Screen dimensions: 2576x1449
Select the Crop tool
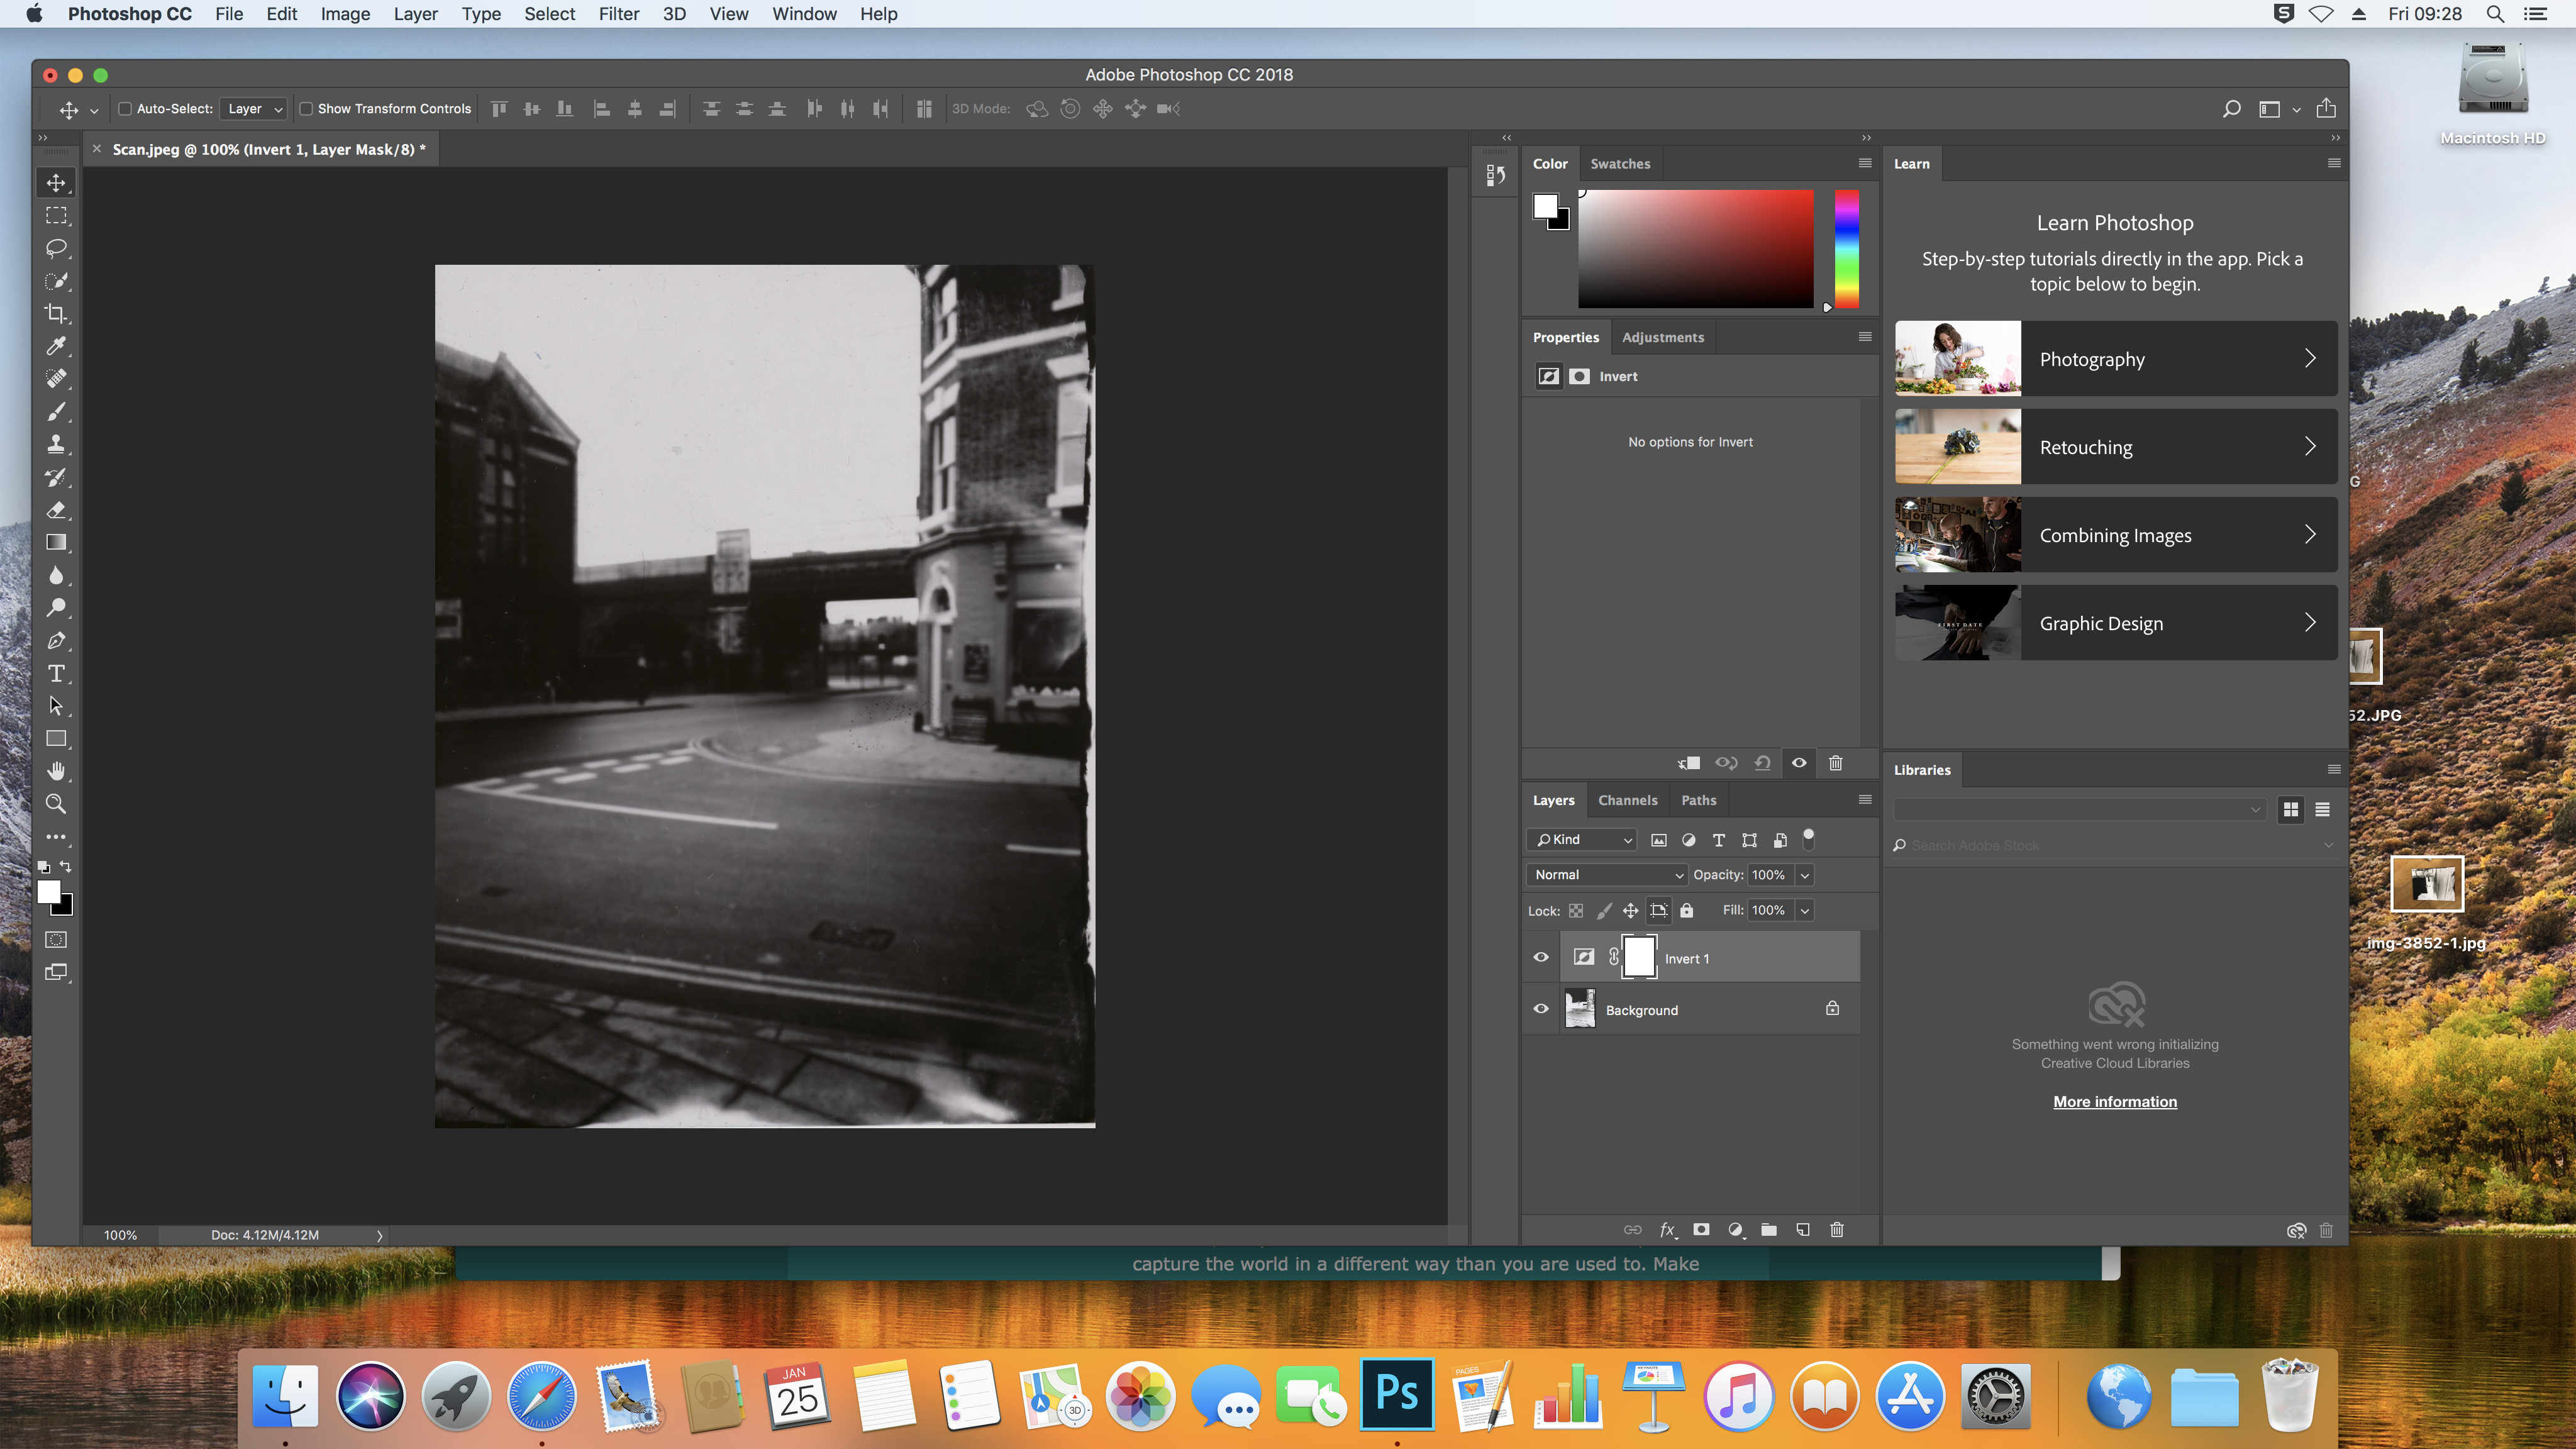point(56,313)
